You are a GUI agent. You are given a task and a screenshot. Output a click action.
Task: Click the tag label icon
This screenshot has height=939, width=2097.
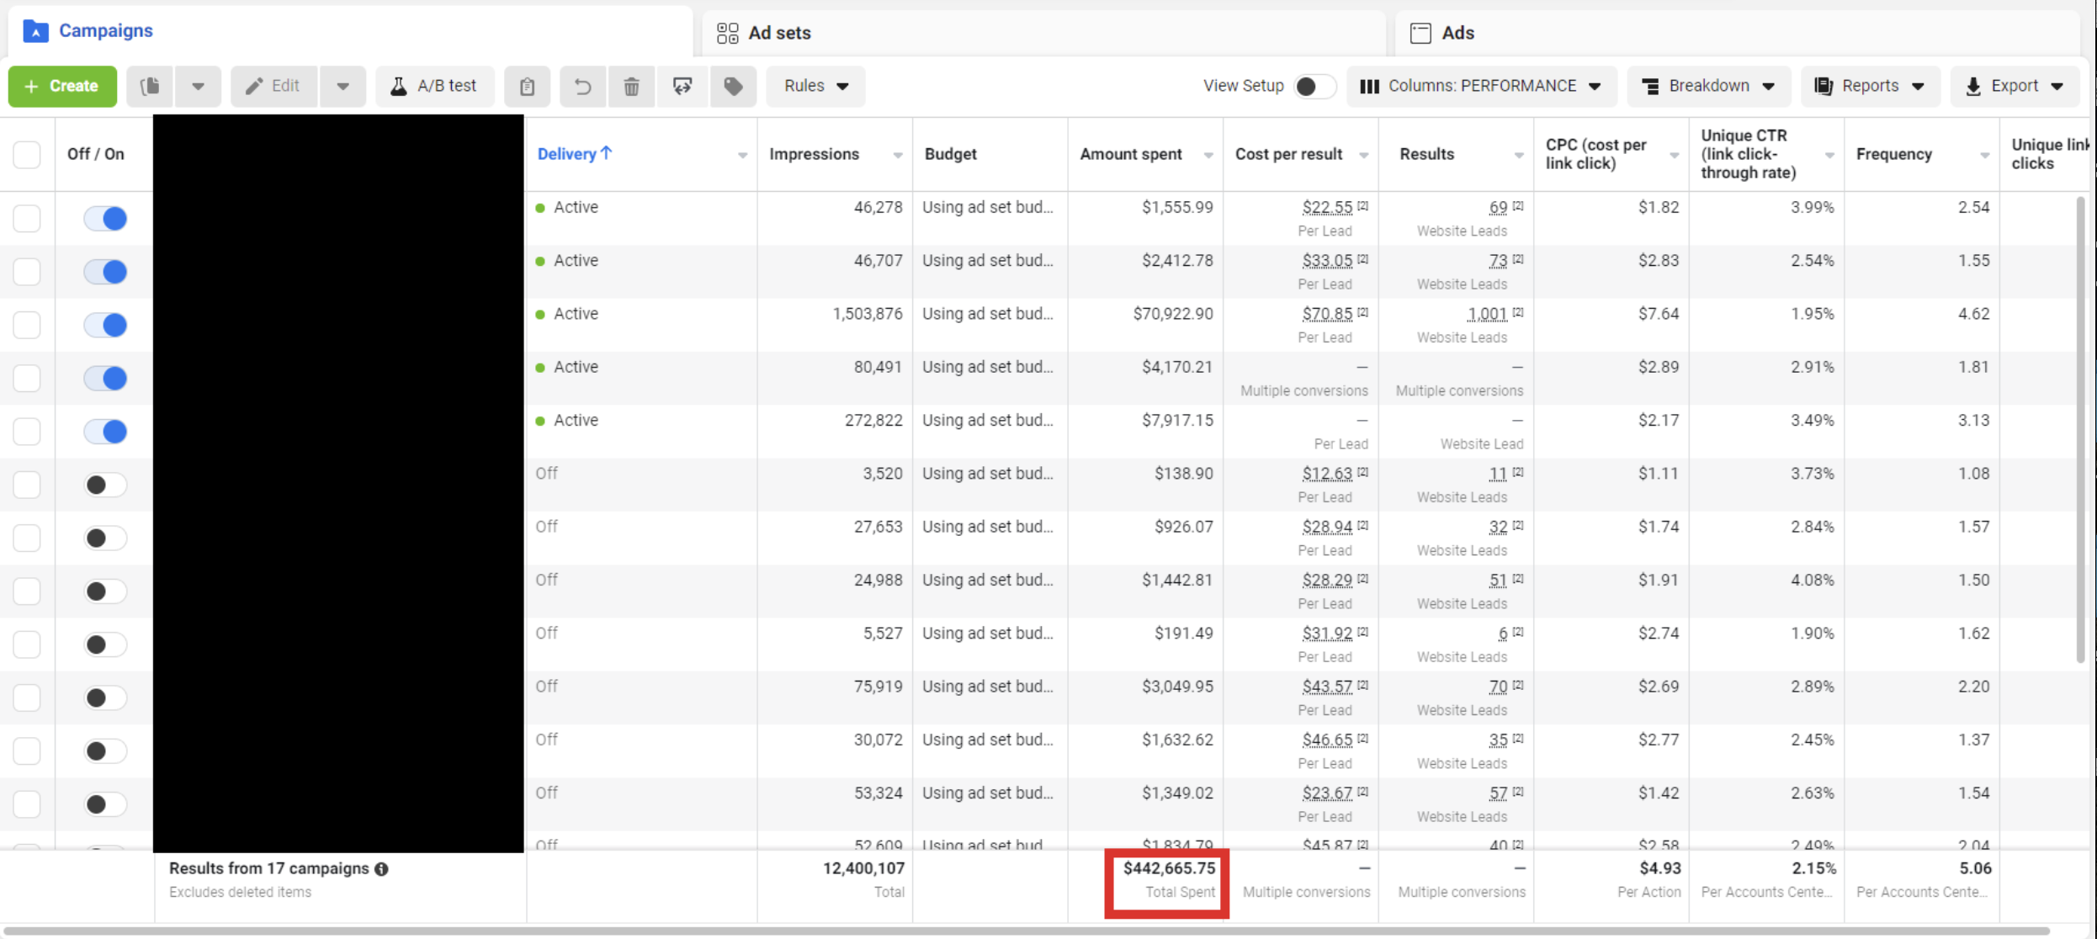(x=733, y=86)
